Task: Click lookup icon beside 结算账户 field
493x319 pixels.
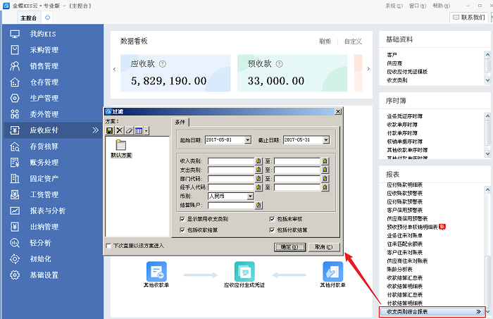Action: click(x=259, y=206)
